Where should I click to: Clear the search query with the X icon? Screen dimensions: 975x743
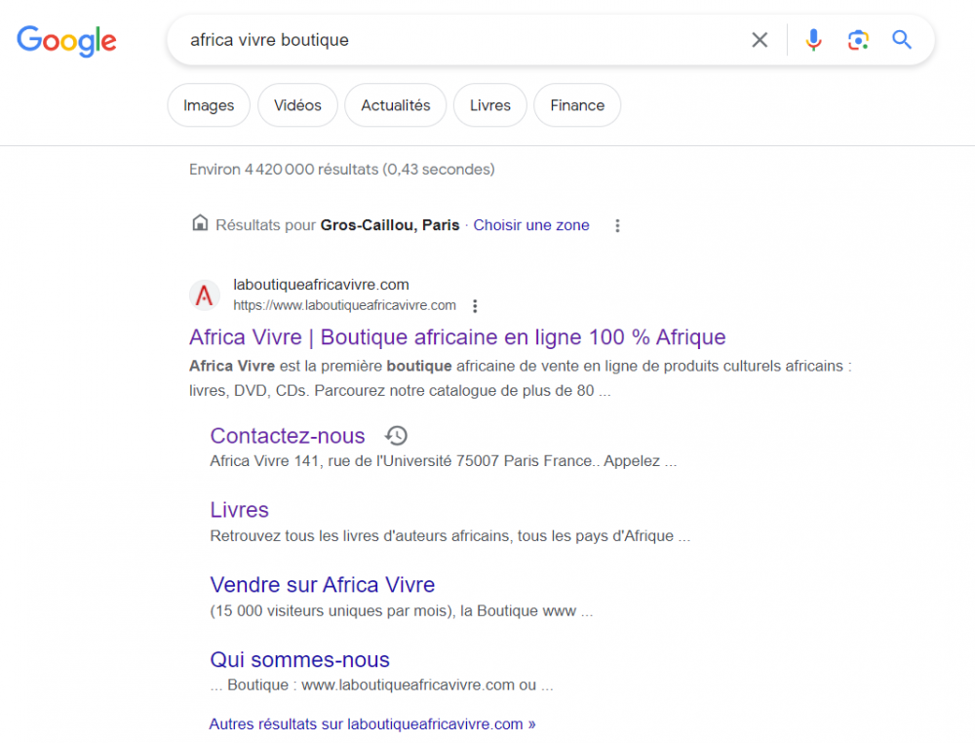[760, 40]
